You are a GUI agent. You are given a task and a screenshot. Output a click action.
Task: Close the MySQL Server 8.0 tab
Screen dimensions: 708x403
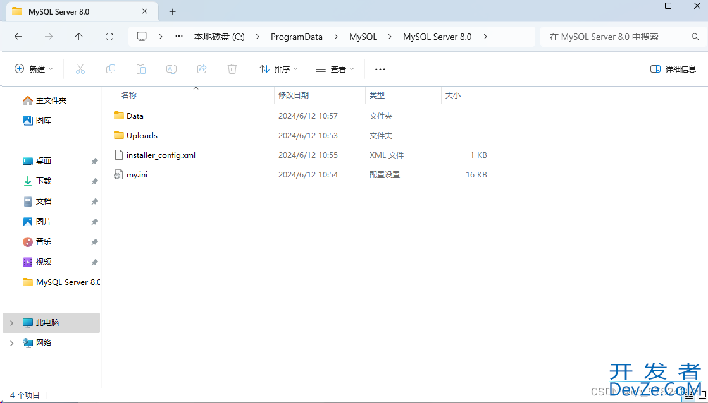(144, 12)
